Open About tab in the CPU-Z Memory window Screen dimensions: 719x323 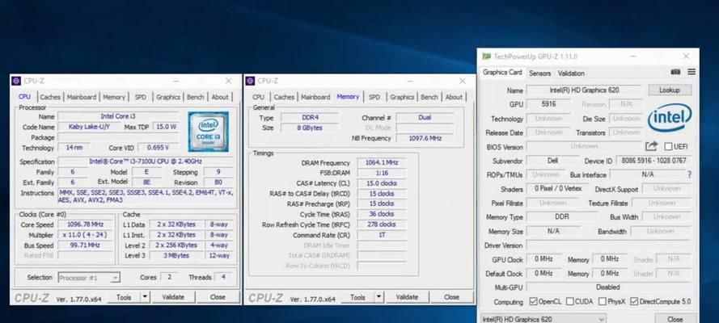coord(454,97)
